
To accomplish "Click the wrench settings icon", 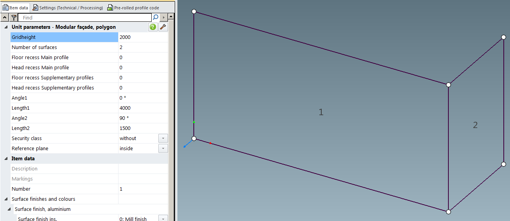I will tap(163, 27).
